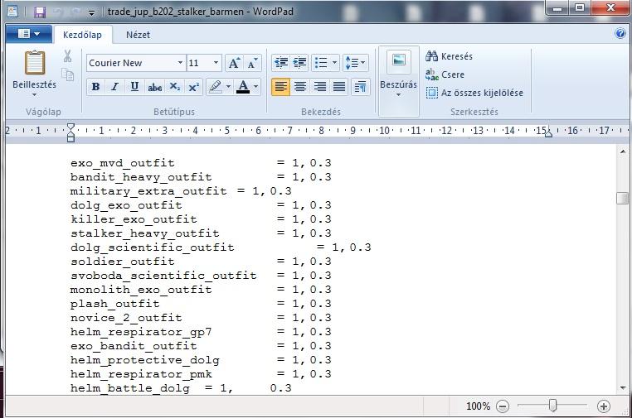Click the right indent marker on the ruler
This screenshot has height=418, width=632.
548,134
